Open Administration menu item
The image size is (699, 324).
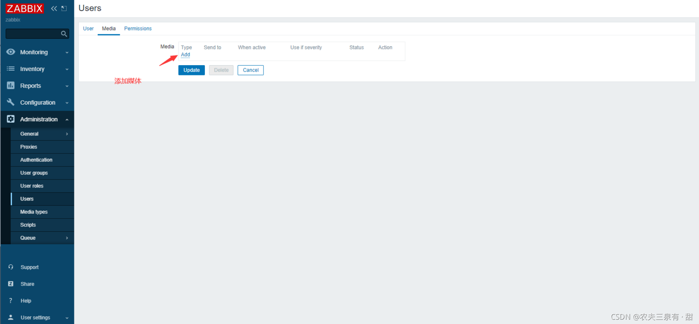pos(37,119)
